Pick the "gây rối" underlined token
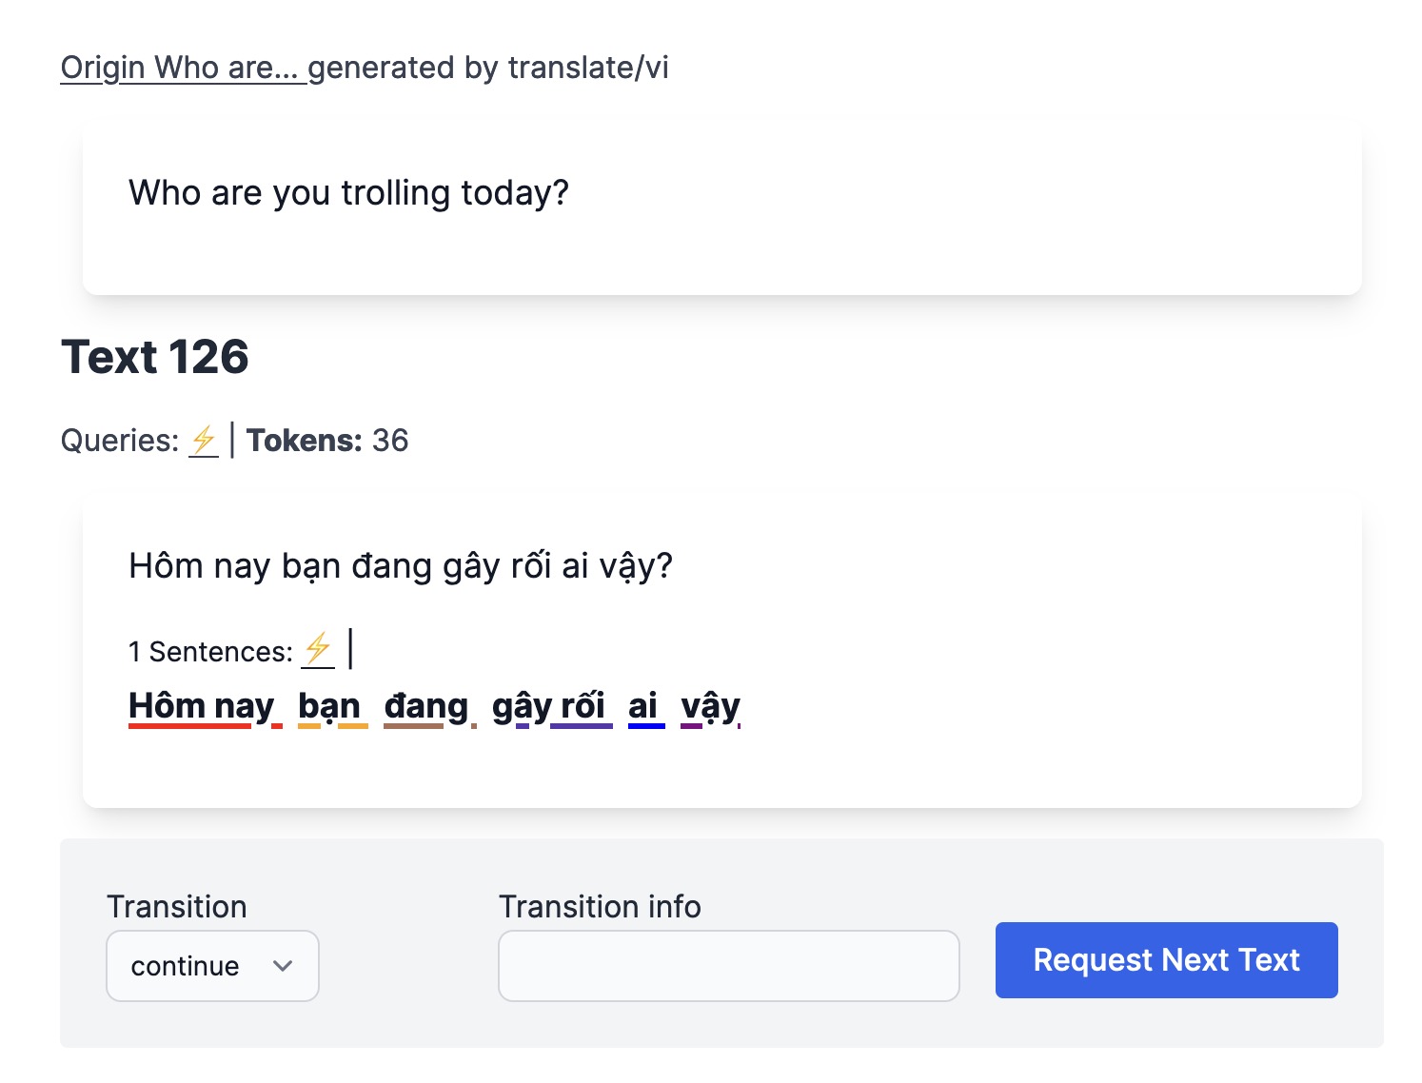 coord(548,707)
